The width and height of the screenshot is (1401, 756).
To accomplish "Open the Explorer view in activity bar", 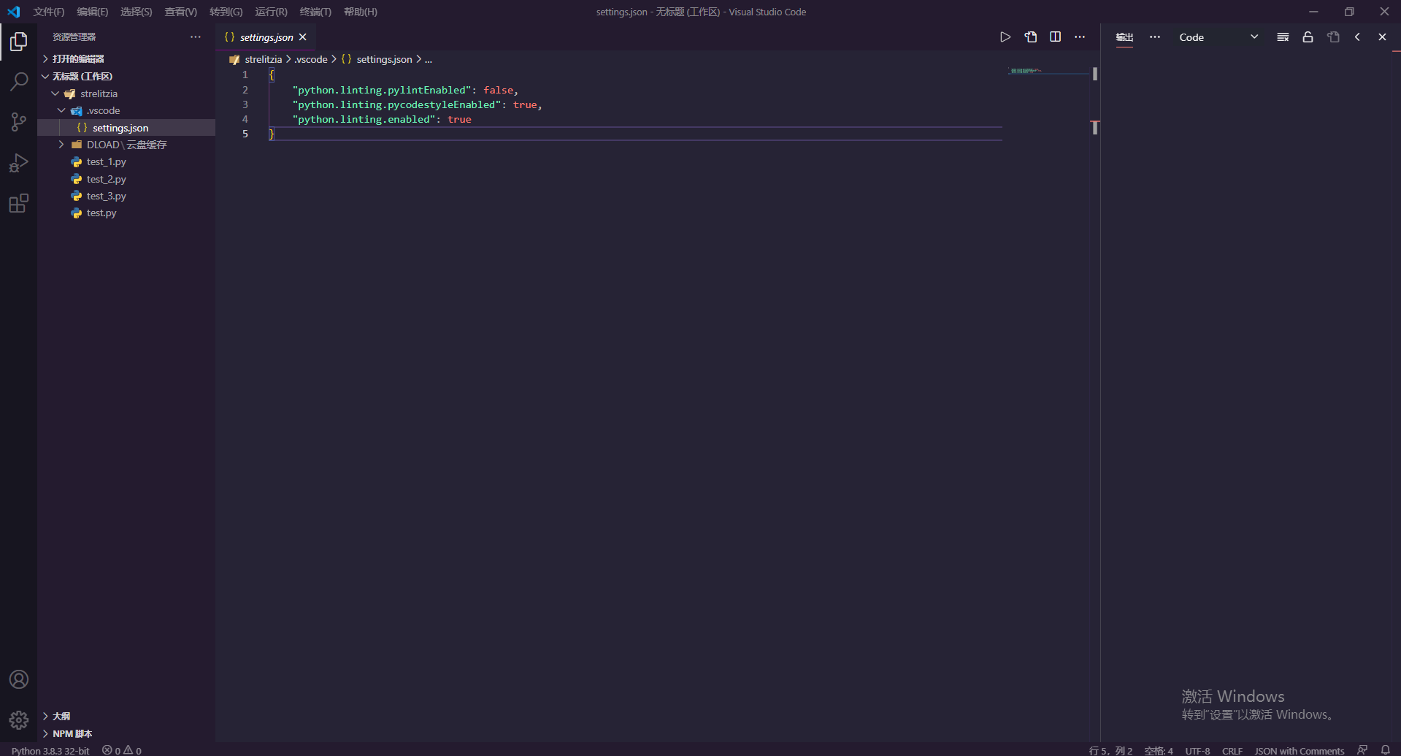I will (19, 42).
